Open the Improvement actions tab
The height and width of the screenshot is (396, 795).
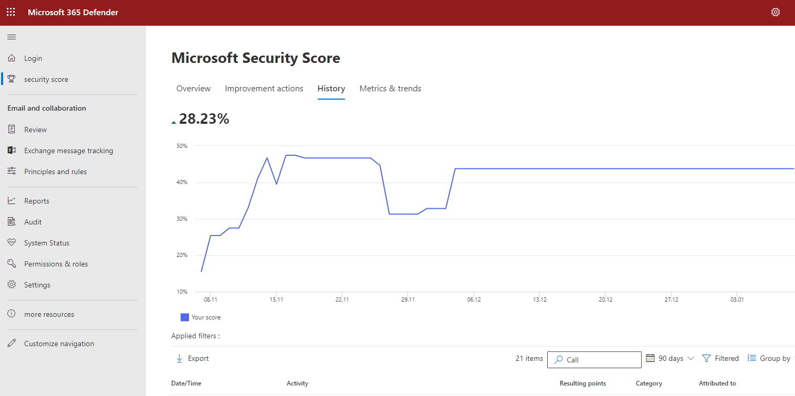pos(264,89)
